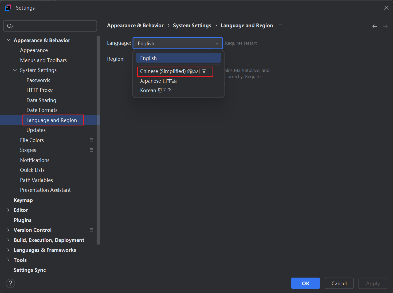The height and width of the screenshot is (293, 393).
Task: Choose Japanese from the language list
Action: 178,81
